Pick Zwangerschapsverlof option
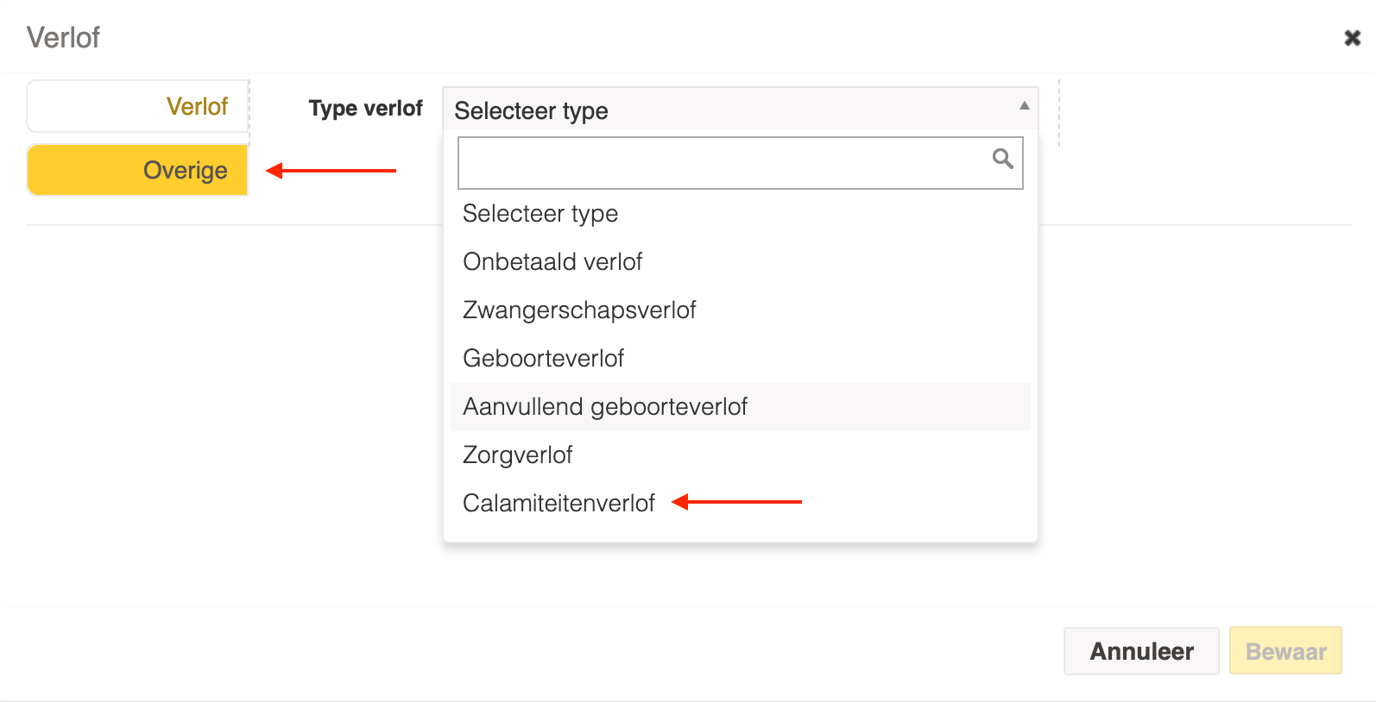Image resolution: width=1376 pixels, height=702 pixels. 740,310
